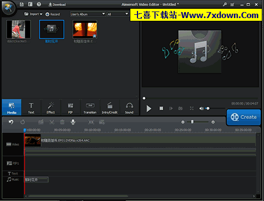The height and width of the screenshot is (201, 264).
Task: Click the Record button
Action: coord(53,14)
